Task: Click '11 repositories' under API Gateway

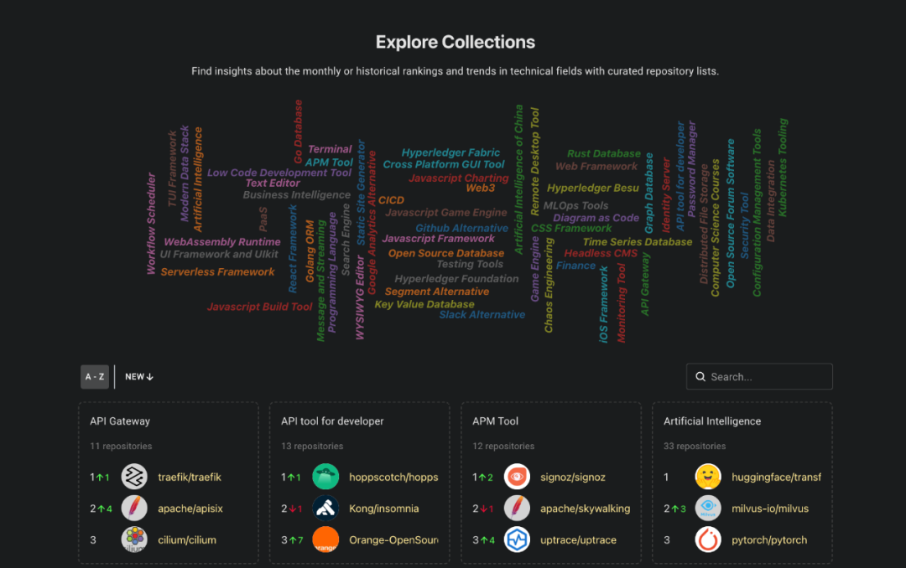Action: pos(121,447)
